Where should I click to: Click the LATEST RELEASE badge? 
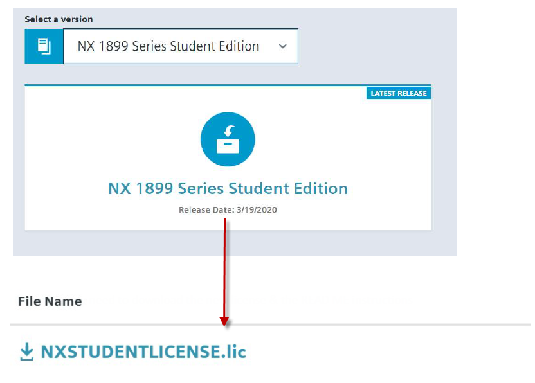pyautogui.click(x=398, y=93)
